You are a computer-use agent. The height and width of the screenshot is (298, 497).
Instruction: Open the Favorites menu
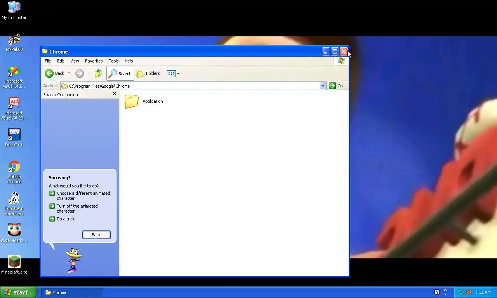pos(94,61)
